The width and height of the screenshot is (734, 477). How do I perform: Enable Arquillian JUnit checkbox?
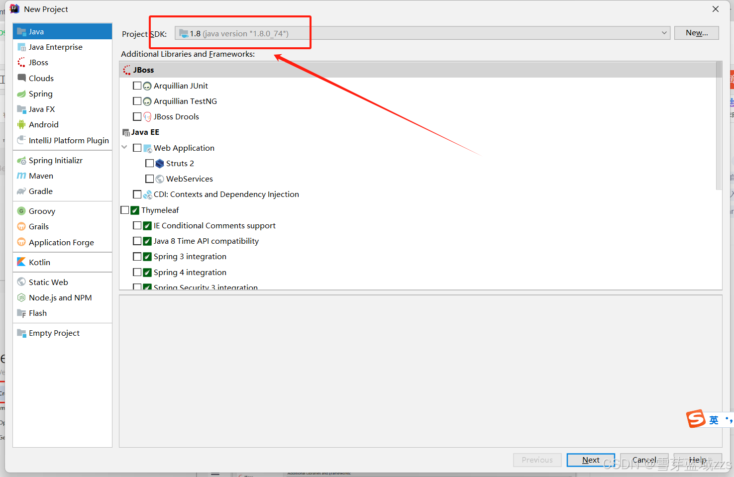coord(137,86)
